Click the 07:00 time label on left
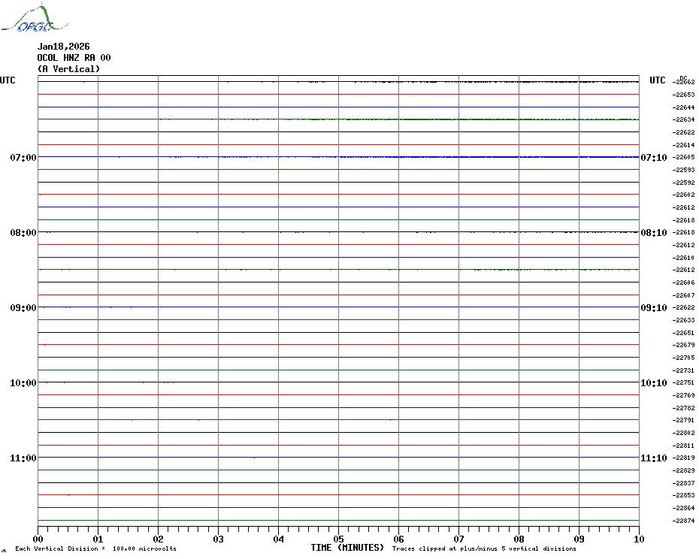The image size is (699, 559). (23, 158)
